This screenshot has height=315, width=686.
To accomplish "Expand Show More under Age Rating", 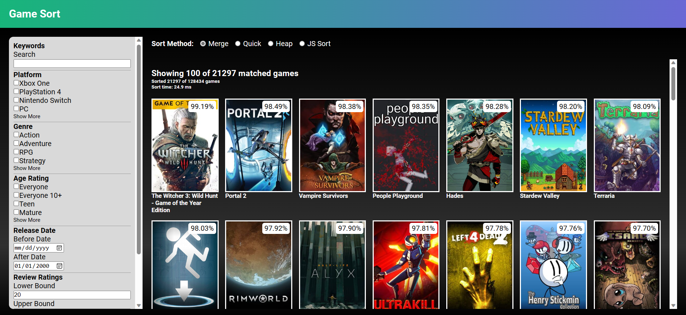I will pos(27,220).
